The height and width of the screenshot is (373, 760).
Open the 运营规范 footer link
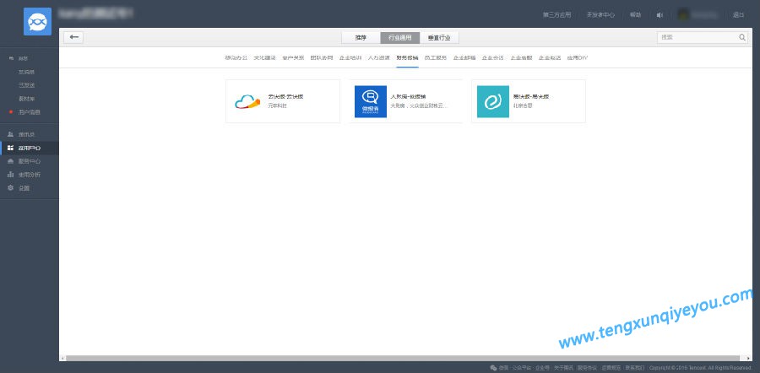[611, 368]
